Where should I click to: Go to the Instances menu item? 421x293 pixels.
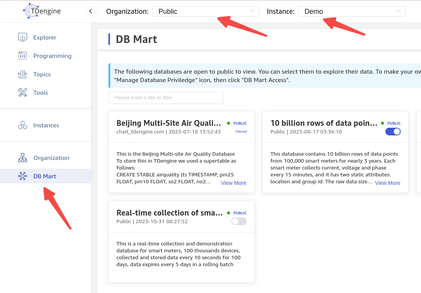[46, 125]
